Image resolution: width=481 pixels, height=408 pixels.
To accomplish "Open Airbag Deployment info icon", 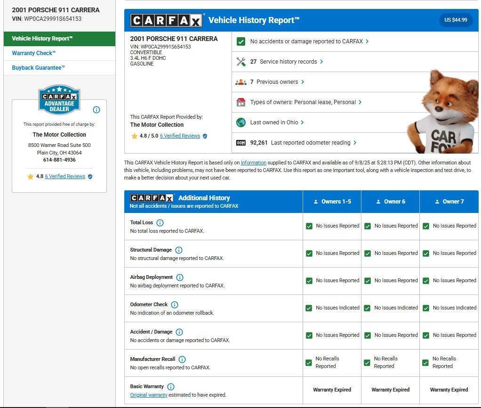I will 180,277.
